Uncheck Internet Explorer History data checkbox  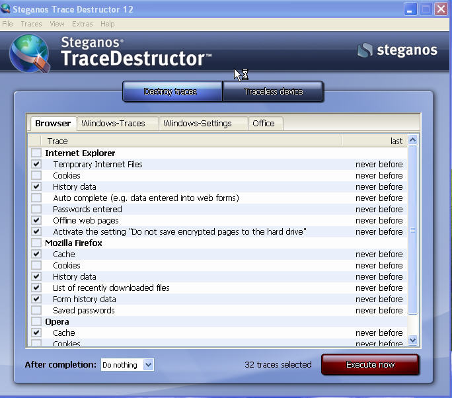coord(36,186)
